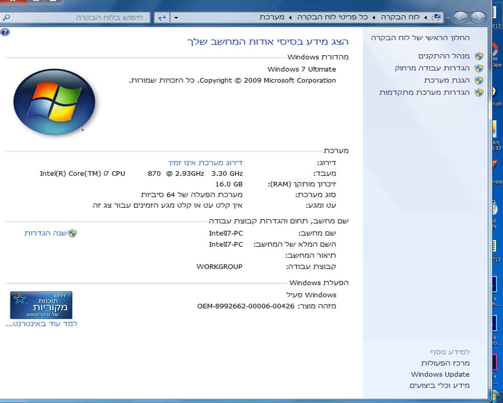This screenshot has height=403, width=503.
Task: Click the Intel(R) Core(TM) i7 CPU text
Action: coord(83,174)
